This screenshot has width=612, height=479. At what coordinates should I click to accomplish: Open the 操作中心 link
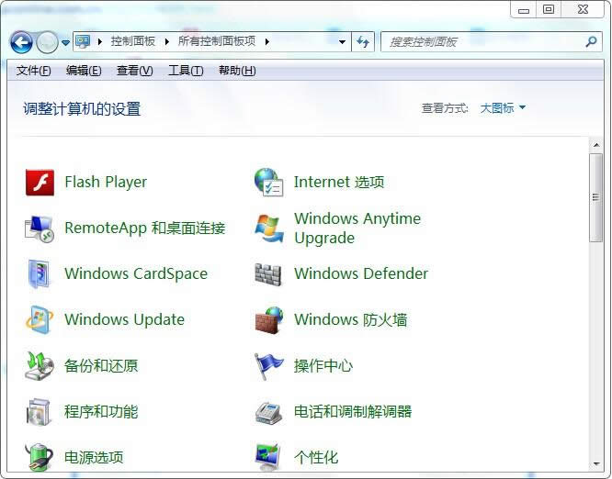click(323, 365)
